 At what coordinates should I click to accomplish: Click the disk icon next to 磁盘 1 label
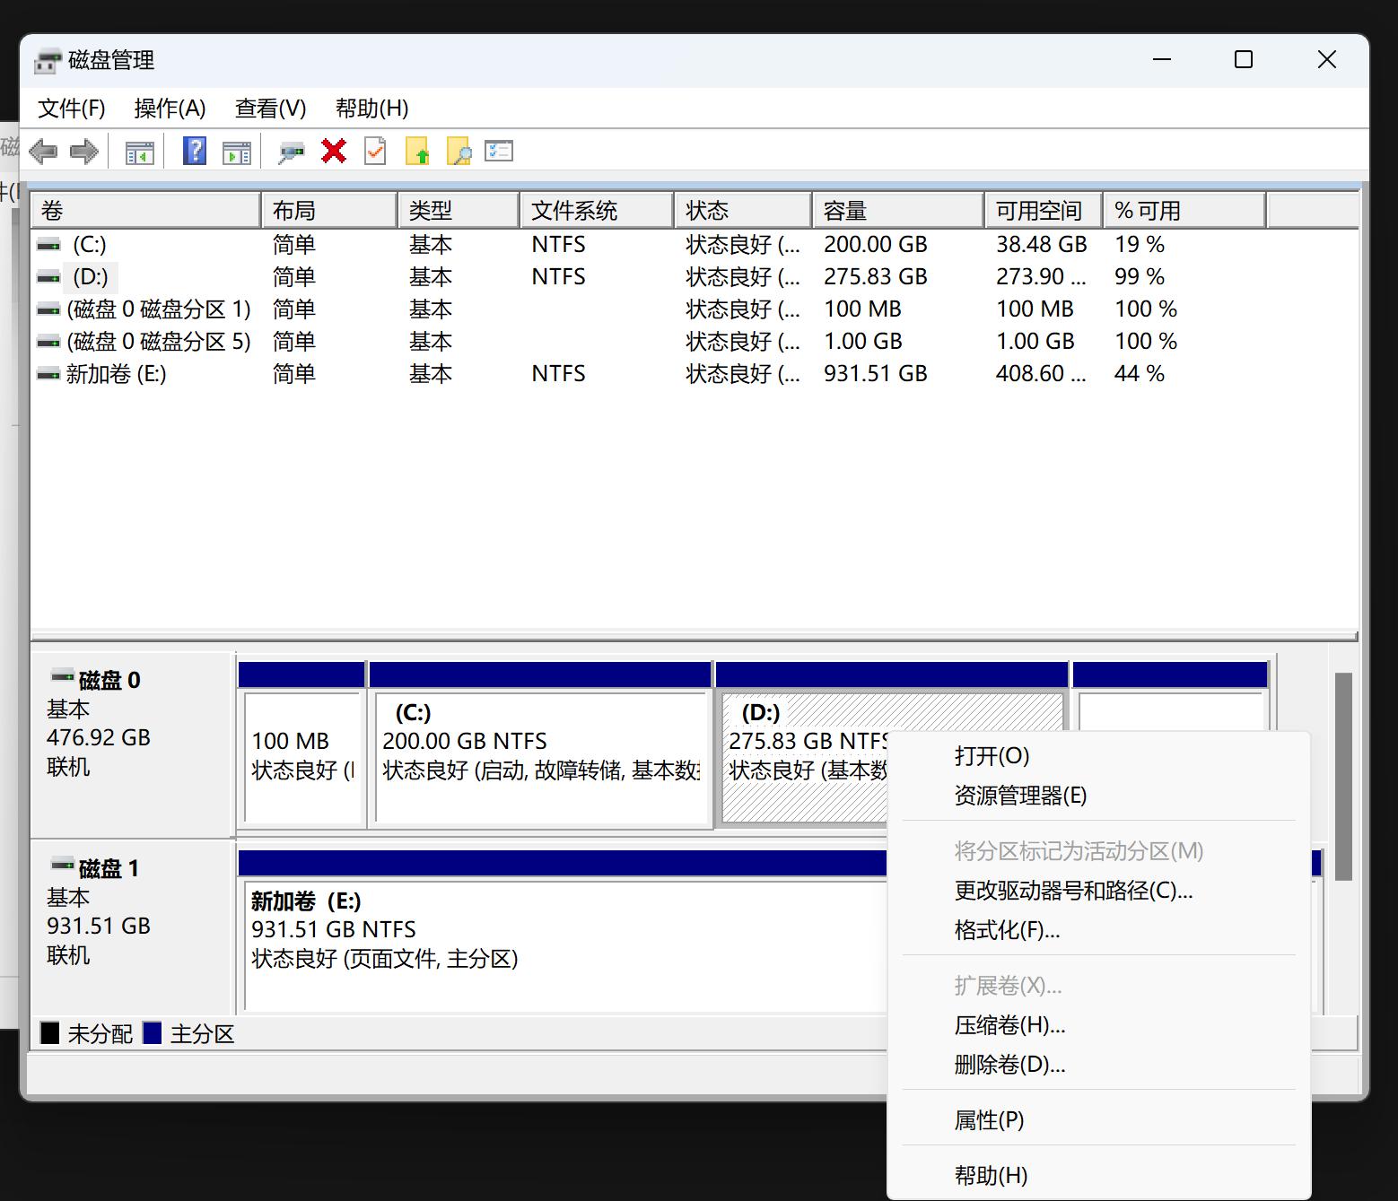pyautogui.click(x=63, y=864)
